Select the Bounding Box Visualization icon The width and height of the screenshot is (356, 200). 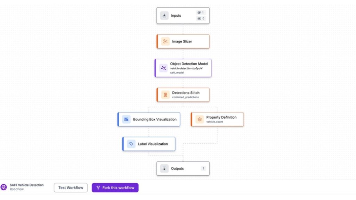click(126, 119)
